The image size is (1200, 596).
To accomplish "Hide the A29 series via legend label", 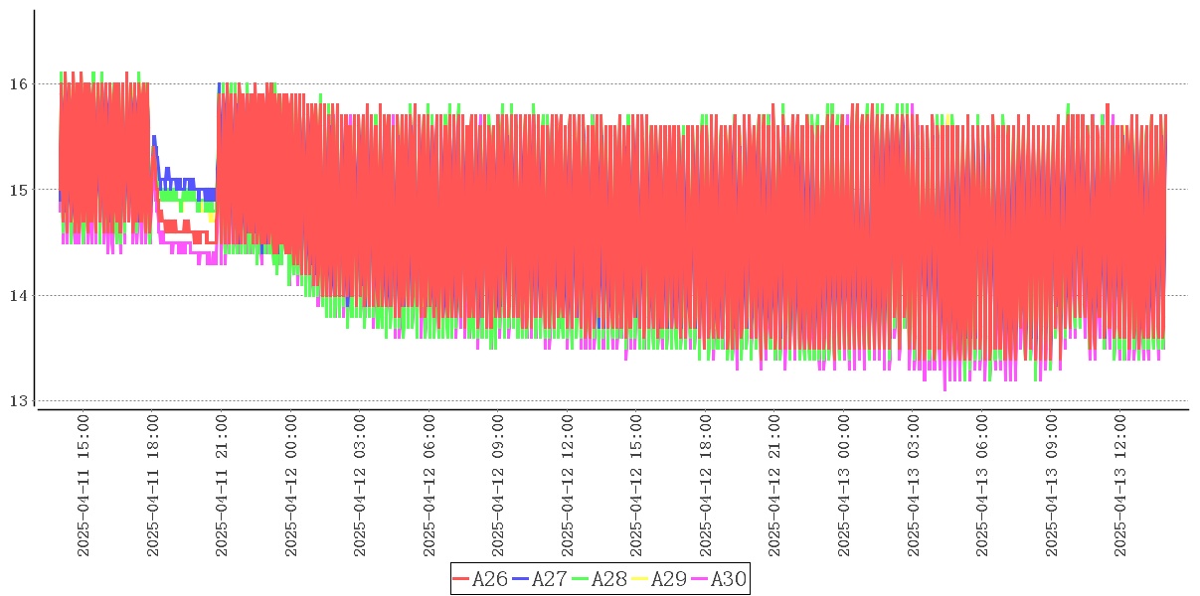I will (x=668, y=579).
